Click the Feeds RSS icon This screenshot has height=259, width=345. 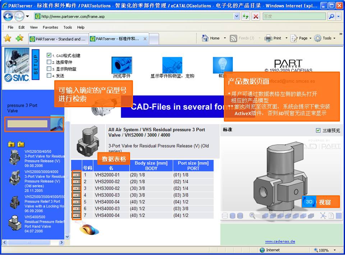233,38
